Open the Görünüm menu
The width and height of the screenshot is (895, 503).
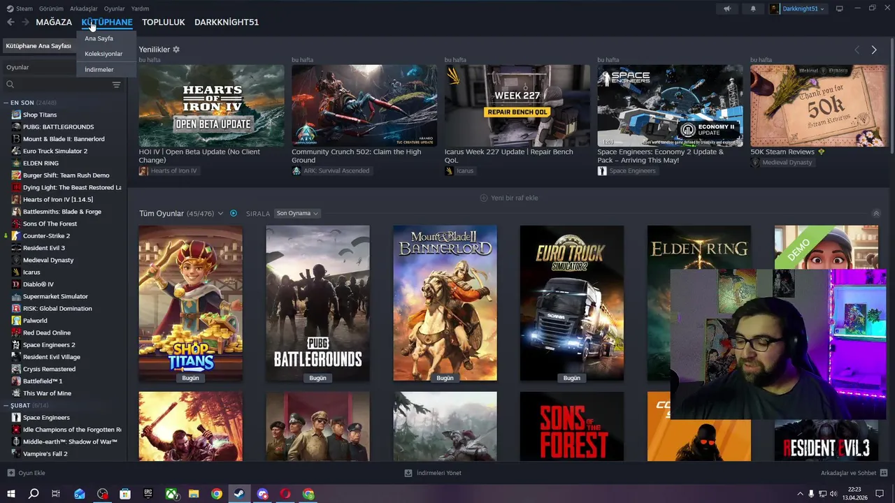click(x=51, y=8)
